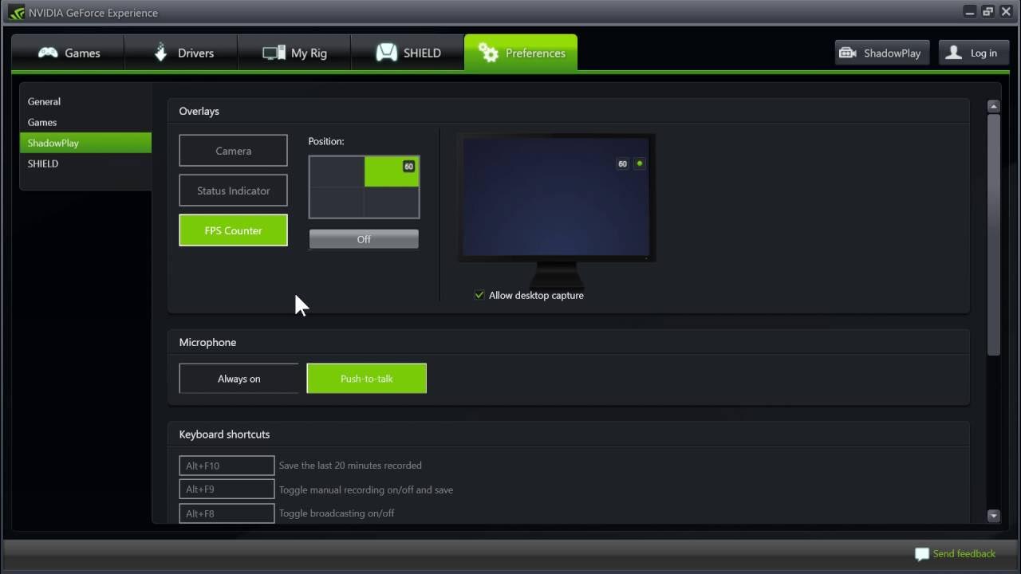Edit the Alt+F10 shortcut field
Screen dimensions: 1021x574
[227, 466]
